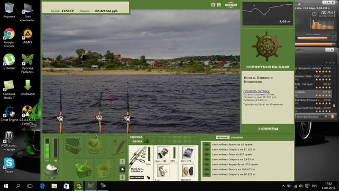339x191 pixels.
Task: Click the Леска line tension bar
Action: coord(171,142)
